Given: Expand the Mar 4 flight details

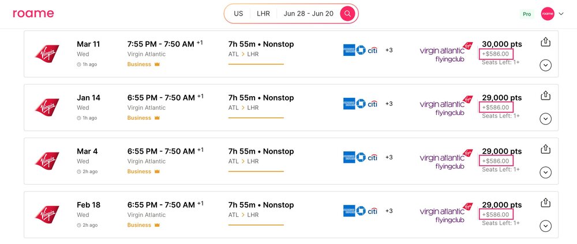Looking at the screenshot, I should click(x=545, y=172).
